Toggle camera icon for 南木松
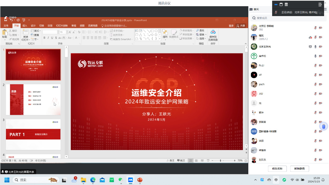329x185 pixels. click(x=321, y=56)
